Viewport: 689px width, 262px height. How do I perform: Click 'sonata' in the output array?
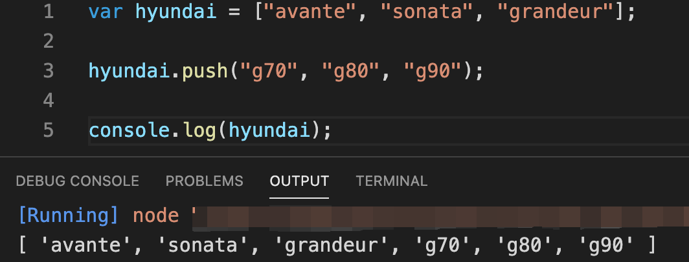tap(203, 245)
